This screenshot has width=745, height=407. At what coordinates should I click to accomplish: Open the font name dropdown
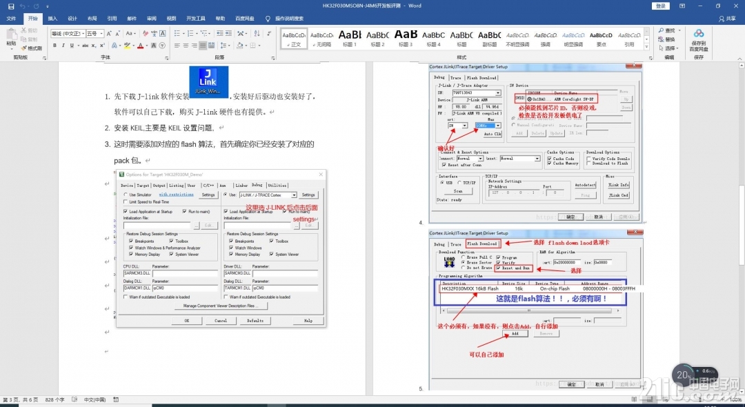point(83,34)
